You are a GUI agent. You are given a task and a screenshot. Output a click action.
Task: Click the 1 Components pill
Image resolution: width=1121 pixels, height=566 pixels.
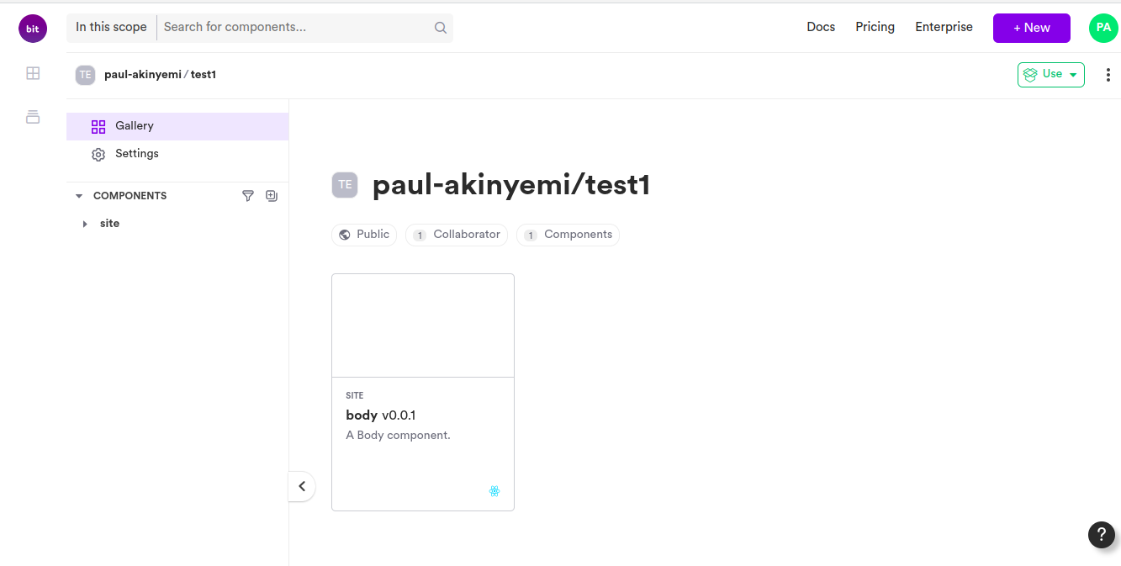coord(568,235)
